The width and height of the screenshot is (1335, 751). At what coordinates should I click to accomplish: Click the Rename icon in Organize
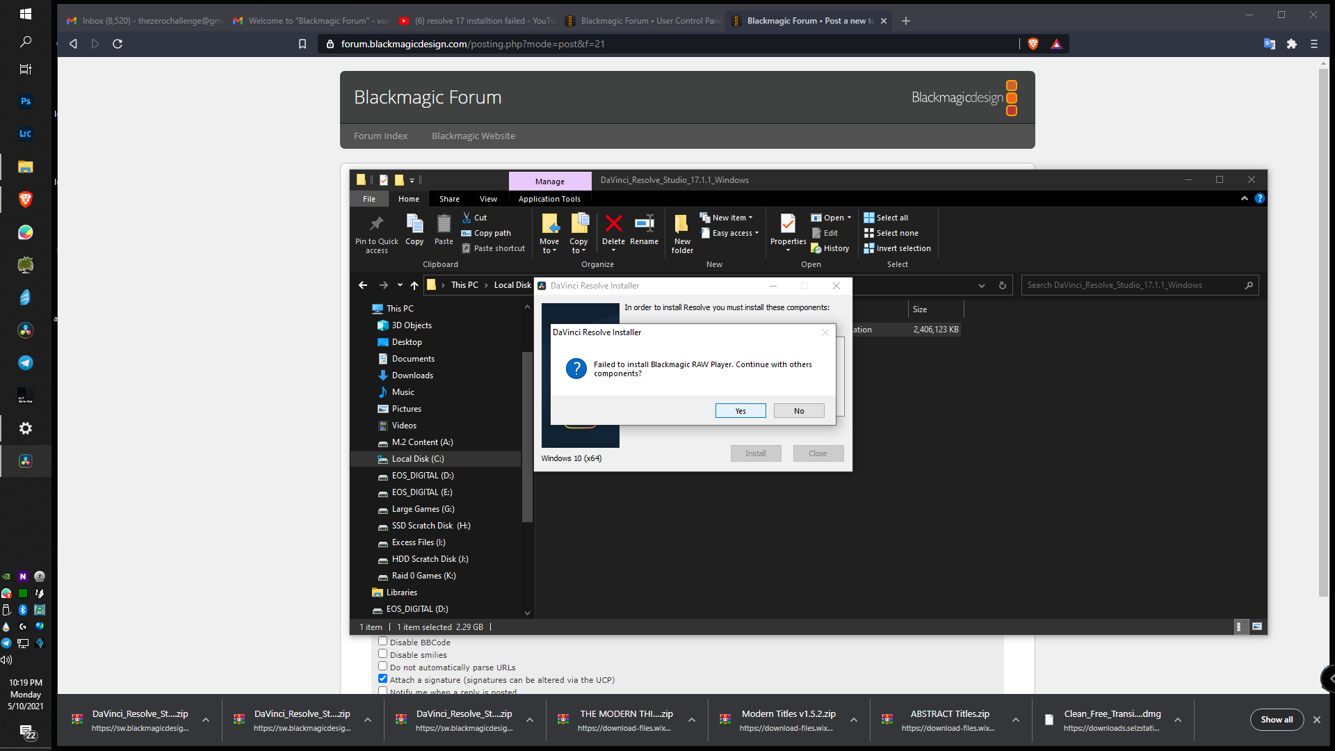click(644, 224)
